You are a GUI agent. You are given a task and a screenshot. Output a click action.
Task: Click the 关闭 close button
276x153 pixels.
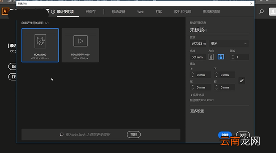click(x=243, y=135)
